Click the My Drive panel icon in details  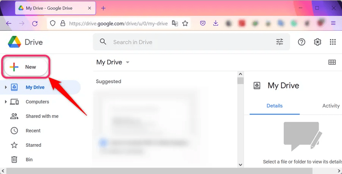[257, 86]
